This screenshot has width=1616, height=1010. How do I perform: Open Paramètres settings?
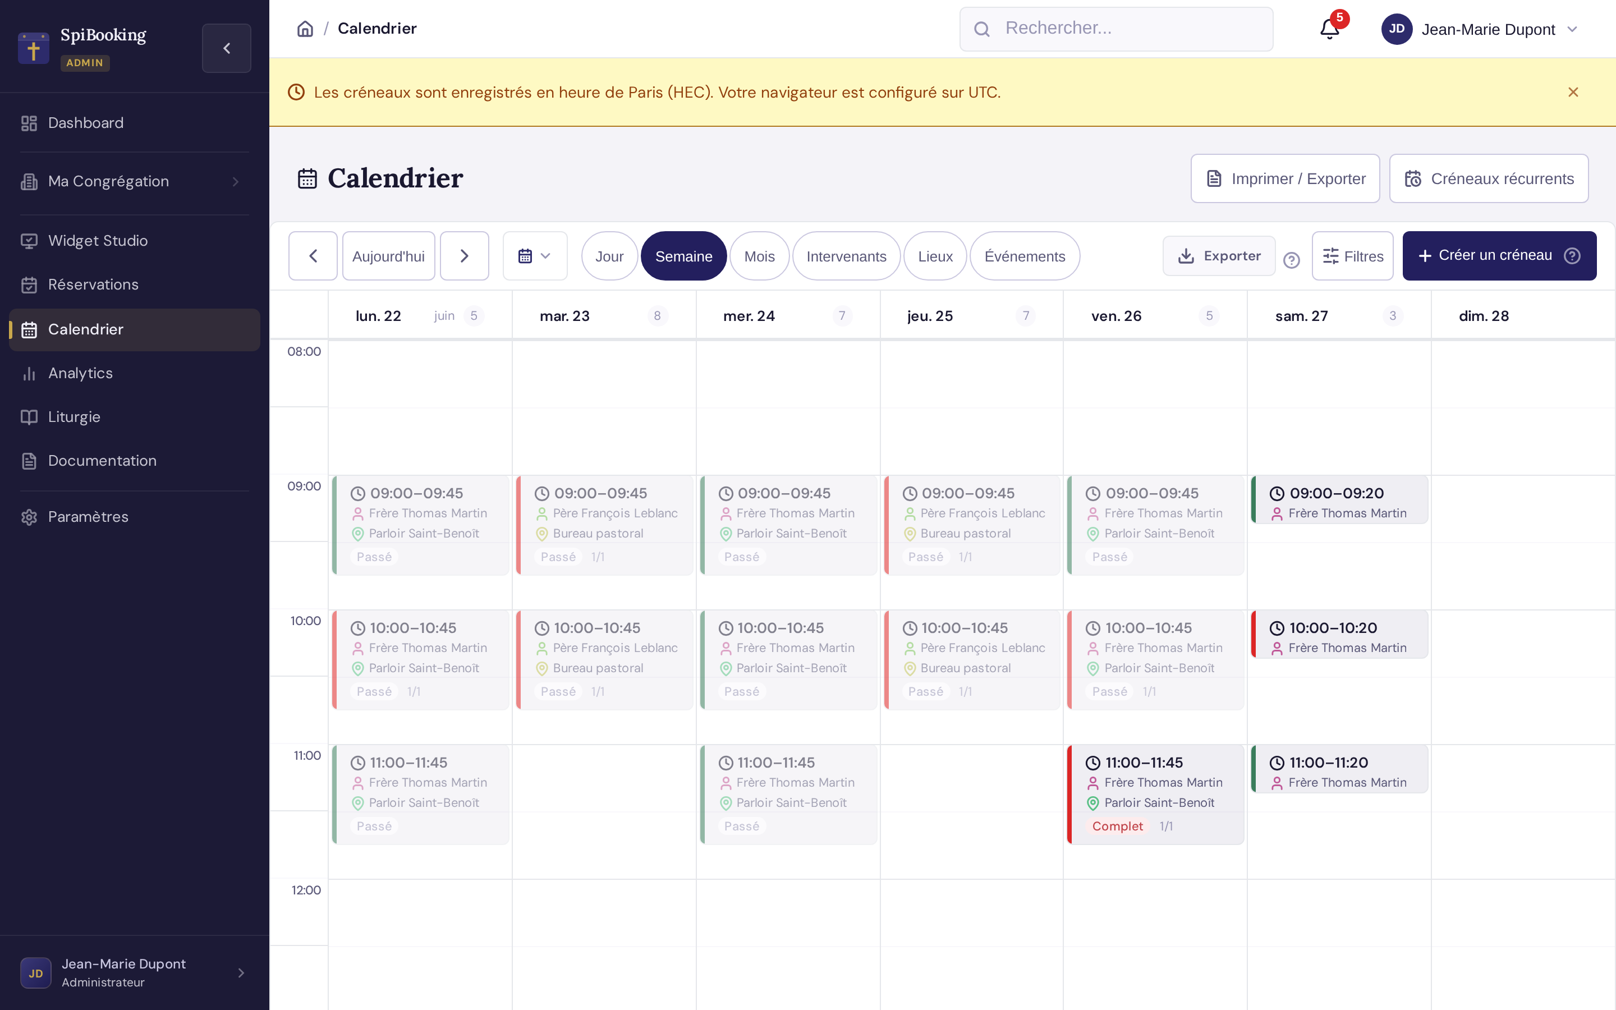pos(135,517)
